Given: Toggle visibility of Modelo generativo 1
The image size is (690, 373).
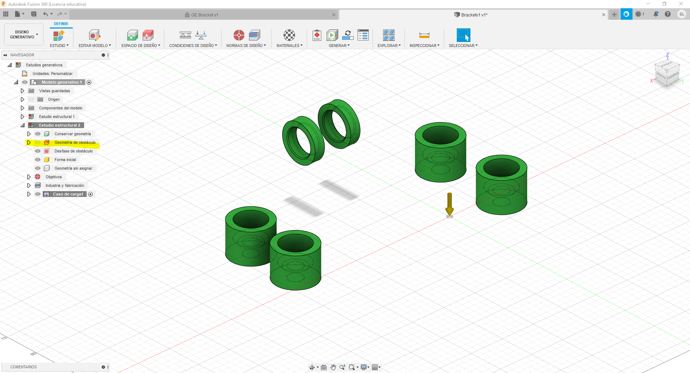Looking at the screenshot, I should [25, 82].
